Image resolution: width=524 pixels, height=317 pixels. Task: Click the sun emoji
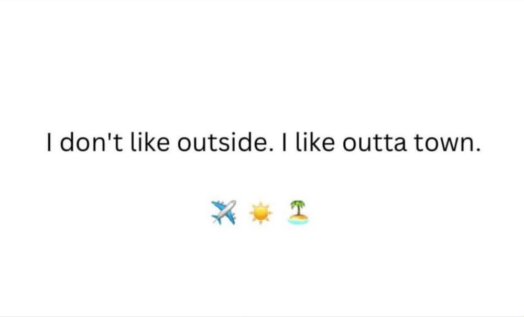coord(260,213)
